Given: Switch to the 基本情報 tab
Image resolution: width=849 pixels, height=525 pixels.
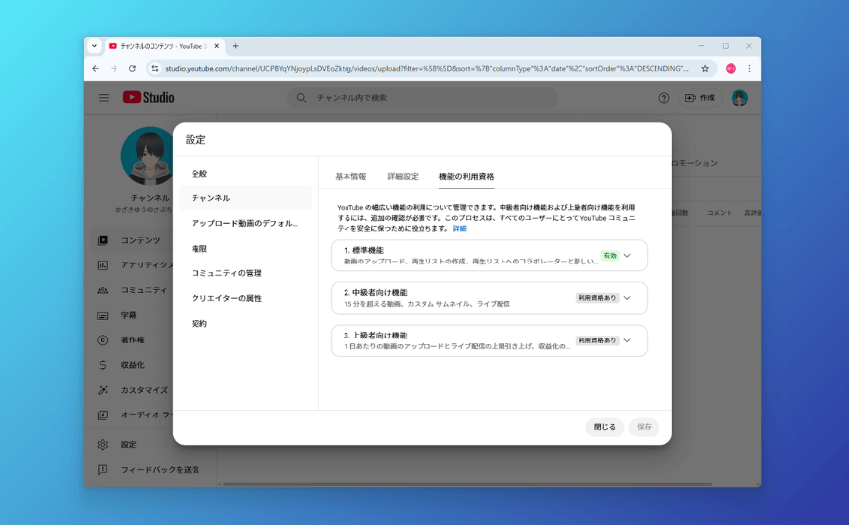Looking at the screenshot, I should coord(350,177).
